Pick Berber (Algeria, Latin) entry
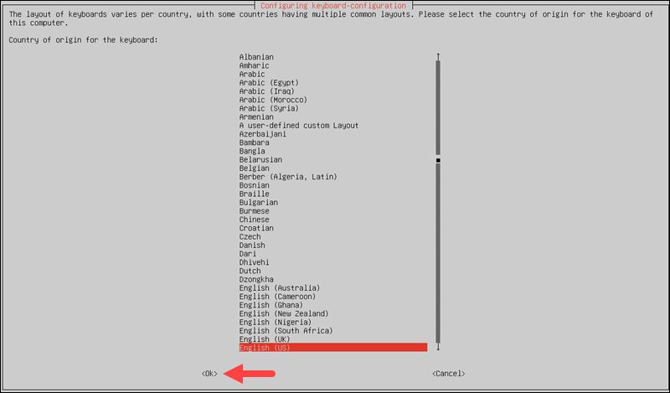This screenshot has height=393, width=670. click(288, 177)
